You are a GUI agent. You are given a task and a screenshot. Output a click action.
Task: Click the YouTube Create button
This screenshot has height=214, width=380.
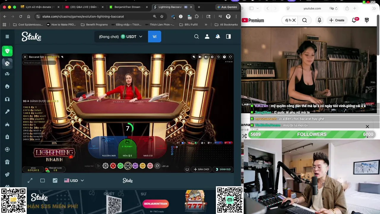click(x=337, y=20)
